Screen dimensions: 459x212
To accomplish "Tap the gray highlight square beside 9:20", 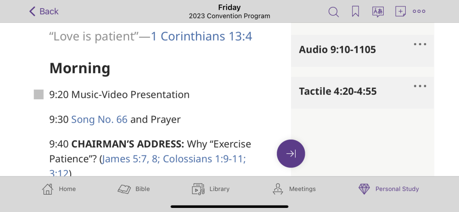I will [39, 95].
